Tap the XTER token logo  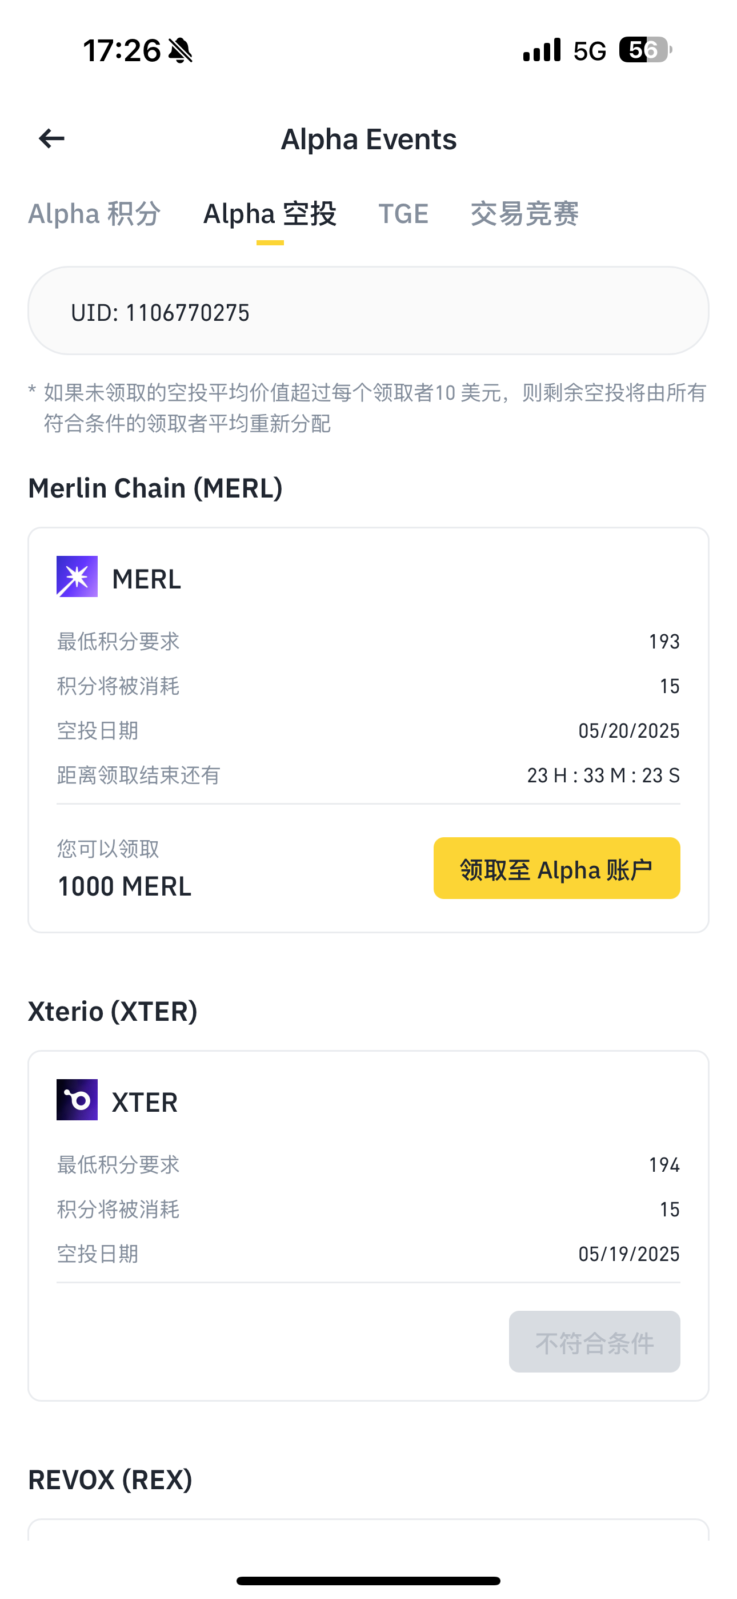pos(77,1100)
